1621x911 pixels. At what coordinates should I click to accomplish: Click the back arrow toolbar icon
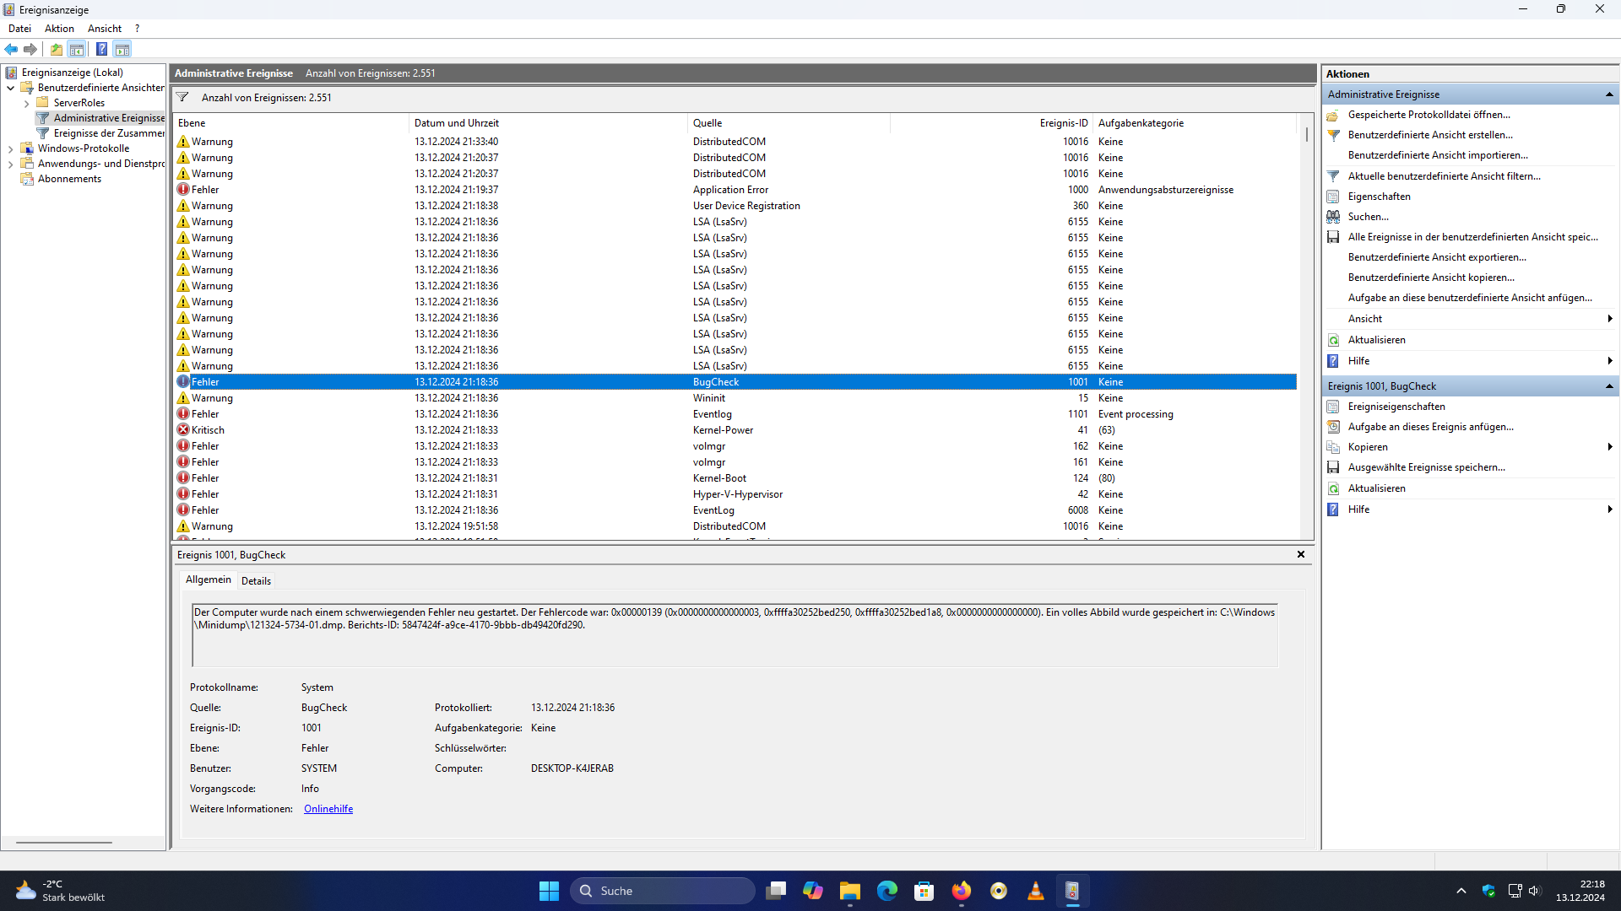tap(11, 49)
